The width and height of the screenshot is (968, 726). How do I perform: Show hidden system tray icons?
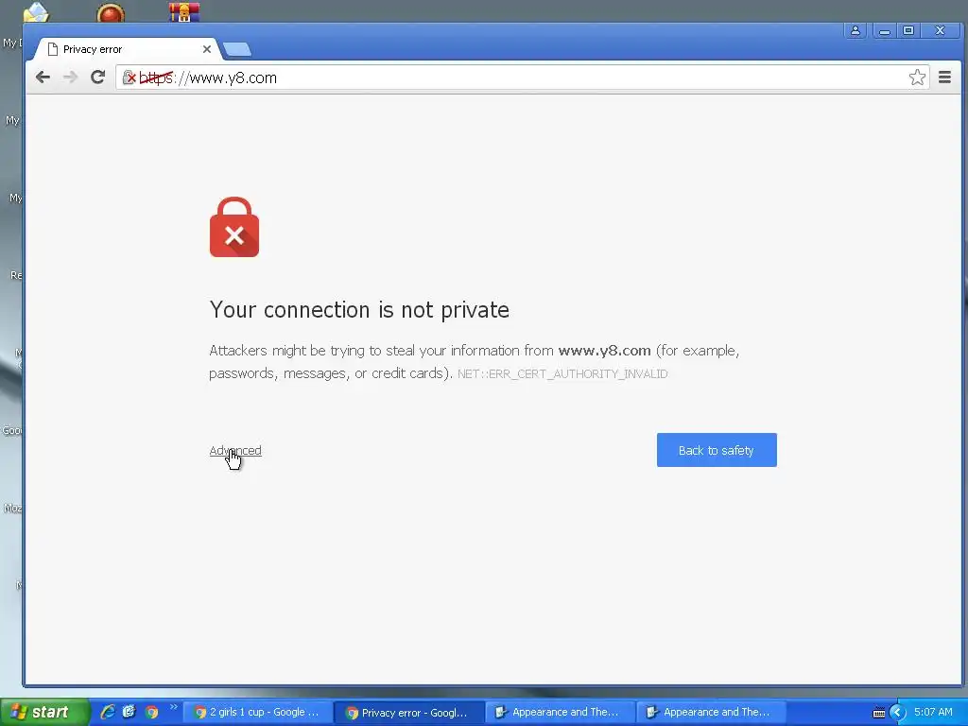pyautogui.click(x=898, y=713)
